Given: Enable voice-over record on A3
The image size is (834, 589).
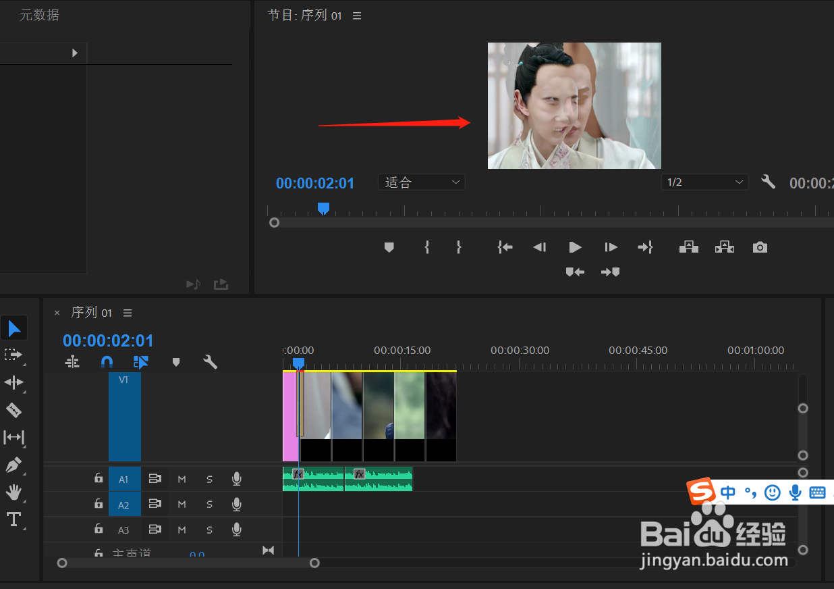Looking at the screenshot, I should point(236,529).
